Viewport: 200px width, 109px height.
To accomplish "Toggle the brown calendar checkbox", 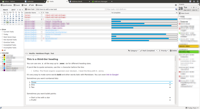I will point(3,55).
